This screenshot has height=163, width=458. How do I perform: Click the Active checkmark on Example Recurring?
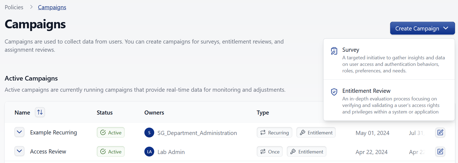tap(103, 133)
